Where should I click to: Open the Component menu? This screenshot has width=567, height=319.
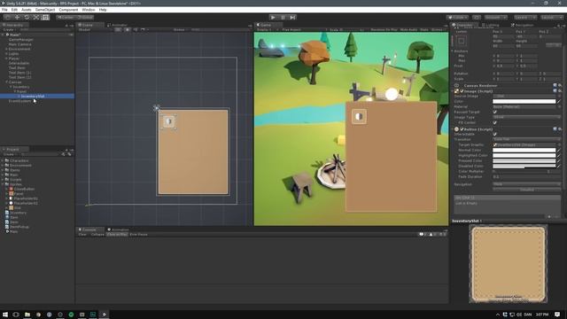tap(68, 10)
